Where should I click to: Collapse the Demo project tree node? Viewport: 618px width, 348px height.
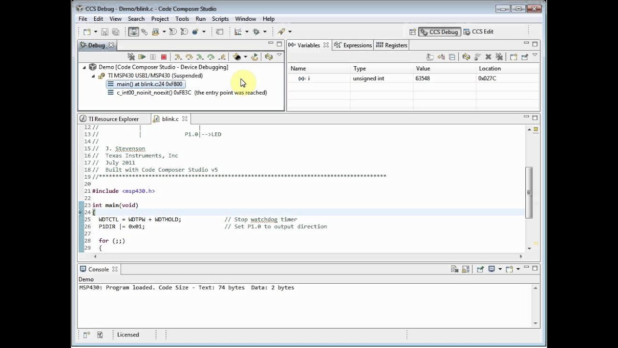click(x=84, y=67)
